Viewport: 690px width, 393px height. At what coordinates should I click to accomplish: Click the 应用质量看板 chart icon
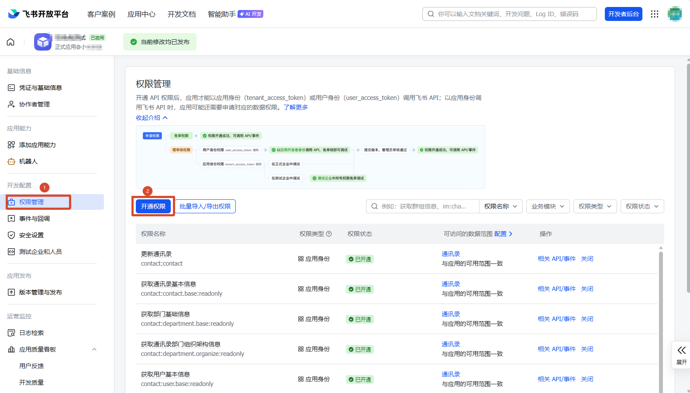click(11, 349)
